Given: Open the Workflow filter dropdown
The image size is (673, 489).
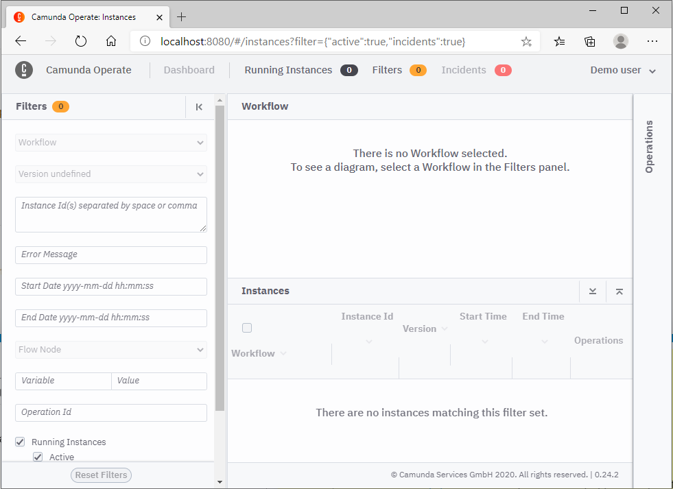Looking at the screenshot, I should click(111, 143).
